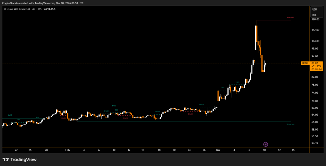
Task: Click the TradingView logo
Action: tap(19, 159)
